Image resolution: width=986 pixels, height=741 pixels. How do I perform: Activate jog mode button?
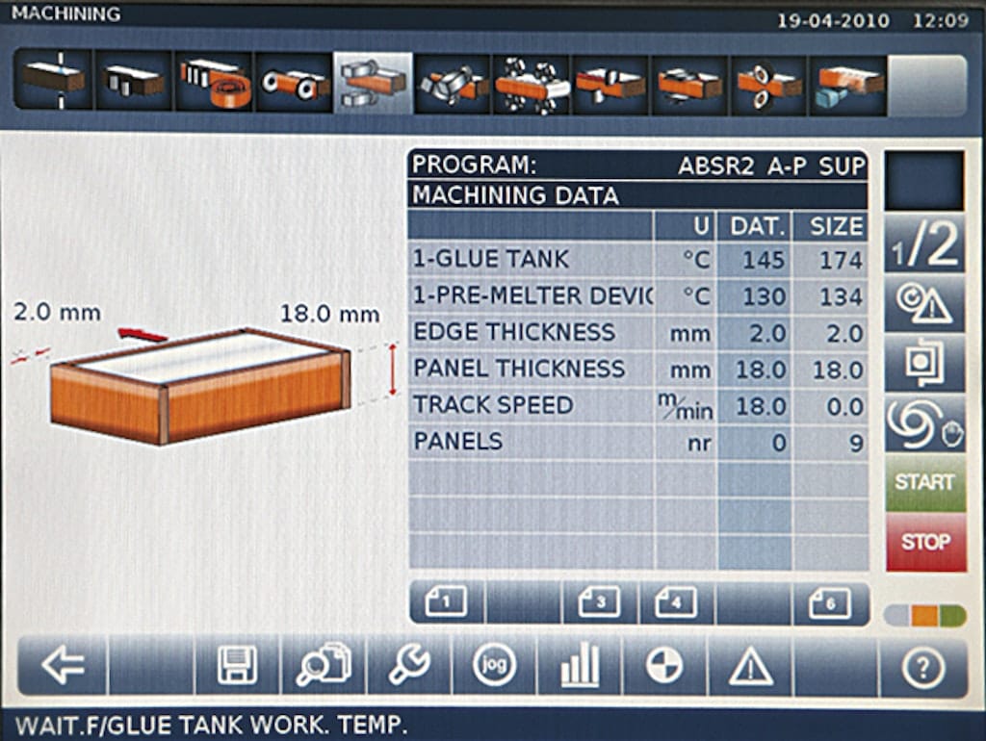pyautogui.click(x=495, y=665)
